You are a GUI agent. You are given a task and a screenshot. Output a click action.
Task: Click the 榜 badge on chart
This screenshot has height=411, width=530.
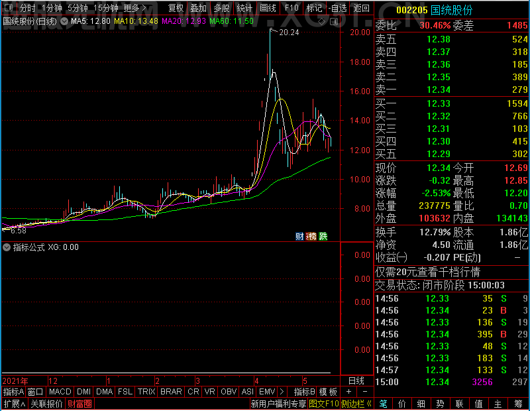click(311, 236)
